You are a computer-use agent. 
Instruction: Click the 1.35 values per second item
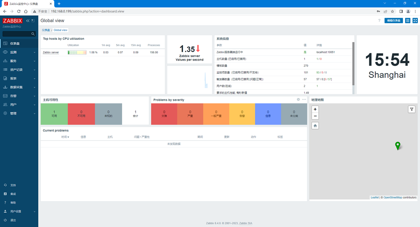click(x=189, y=49)
